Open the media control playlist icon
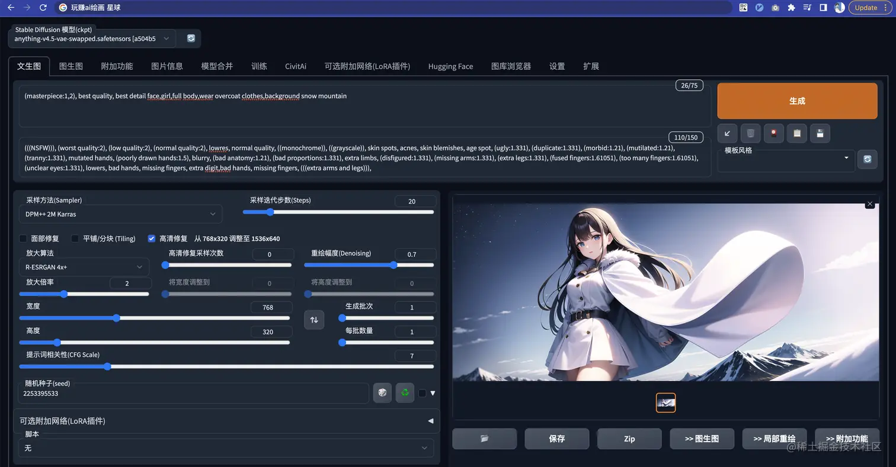This screenshot has width=896, height=467. coord(807,8)
